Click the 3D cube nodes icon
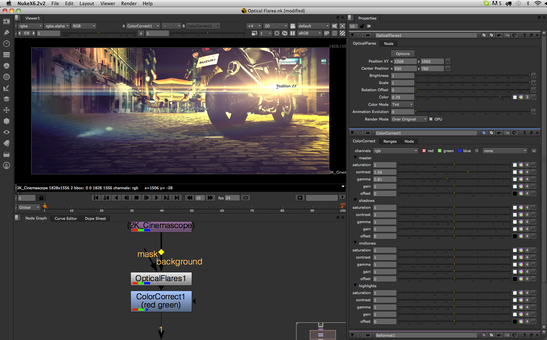 pyautogui.click(x=7, y=121)
